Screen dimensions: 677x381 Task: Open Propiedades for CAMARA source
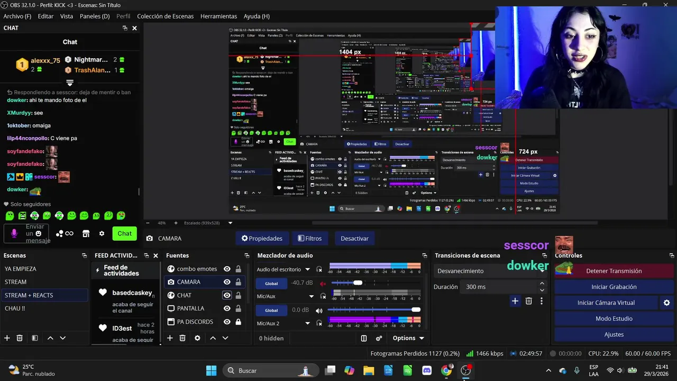click(262, 239)
